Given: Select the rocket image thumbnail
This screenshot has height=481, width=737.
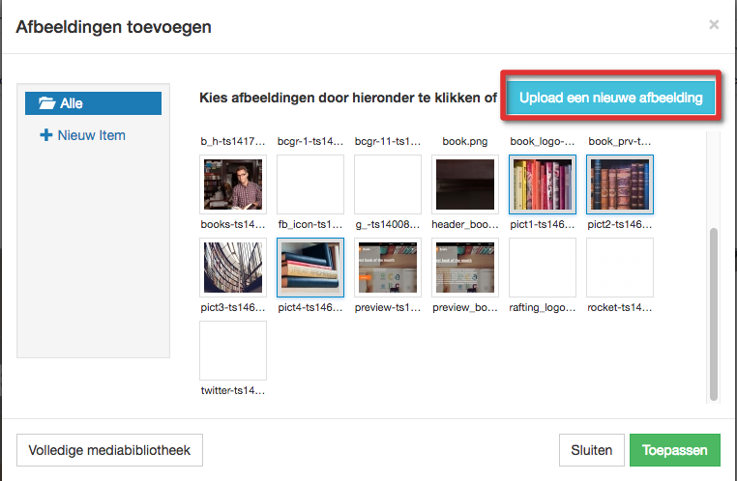Looking at the screenshot, I should click(619, 267).
